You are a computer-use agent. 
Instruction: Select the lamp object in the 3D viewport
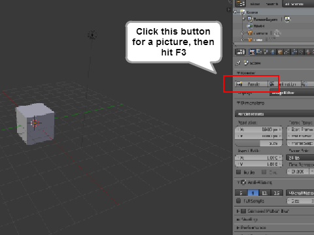[92, 35]
